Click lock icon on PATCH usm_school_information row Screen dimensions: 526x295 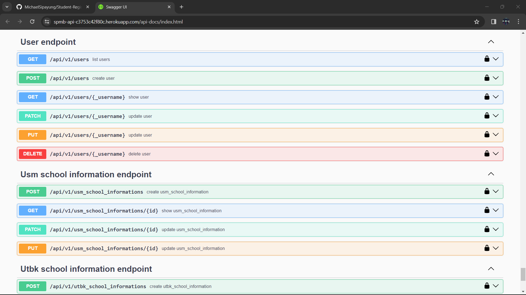coord(487,229)
